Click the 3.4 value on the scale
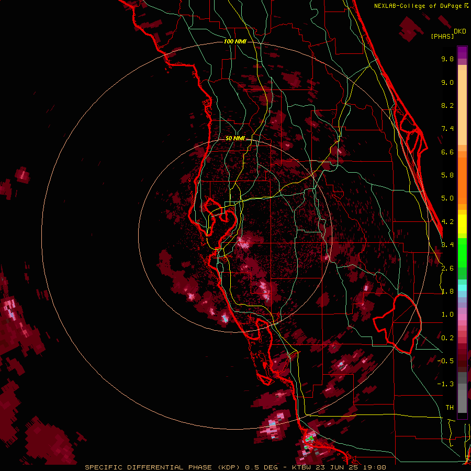This screenshot has height=471, width=471. 447,245
